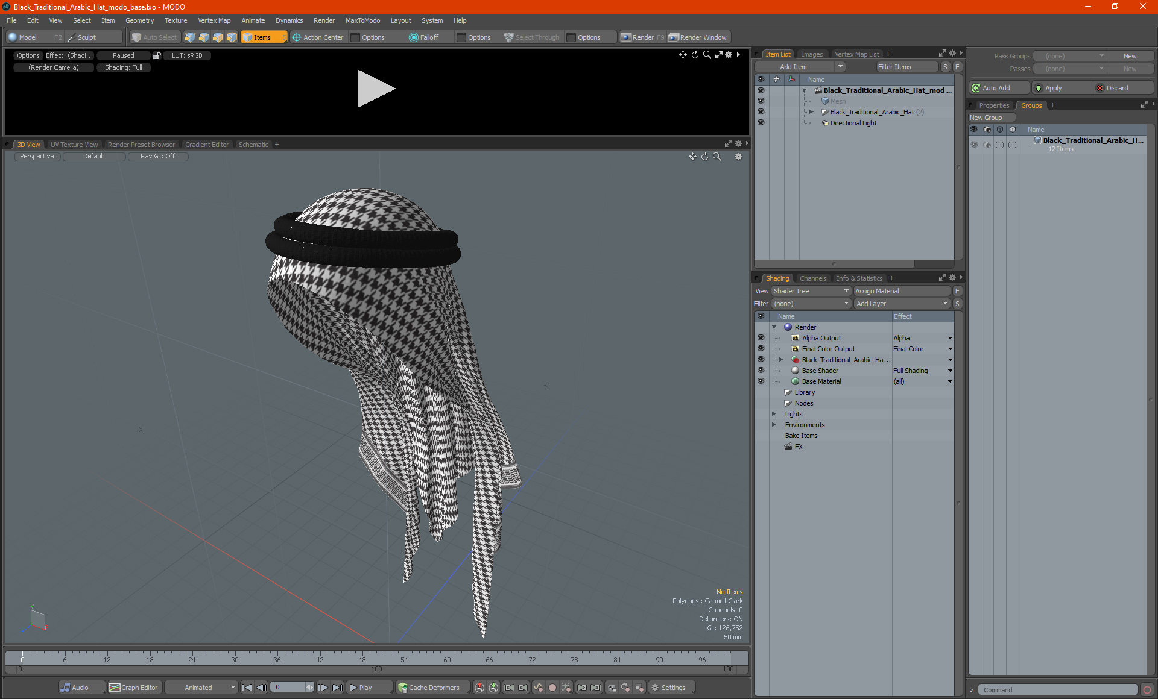Open the Graph Editor
The width and height of the screenshot is (1158, 699).
click(134, 688)
